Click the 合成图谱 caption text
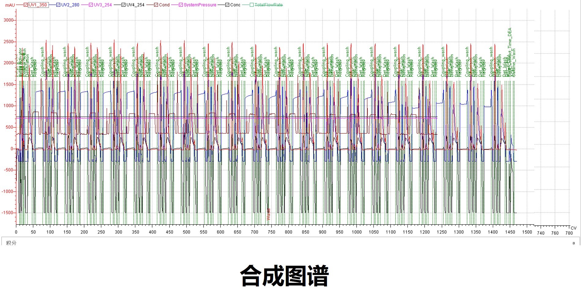The height and width of the screenshot is (302, 581). 285,276
